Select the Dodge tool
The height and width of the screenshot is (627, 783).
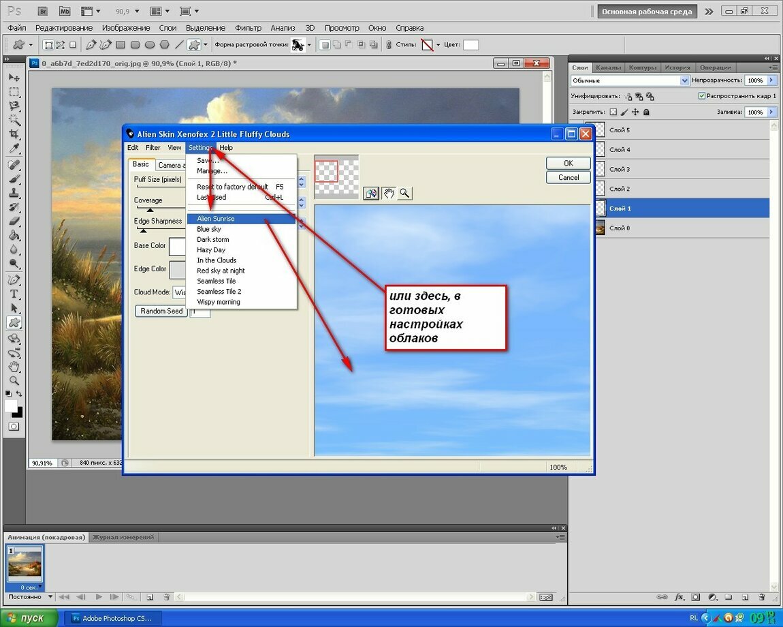(14, 264)
